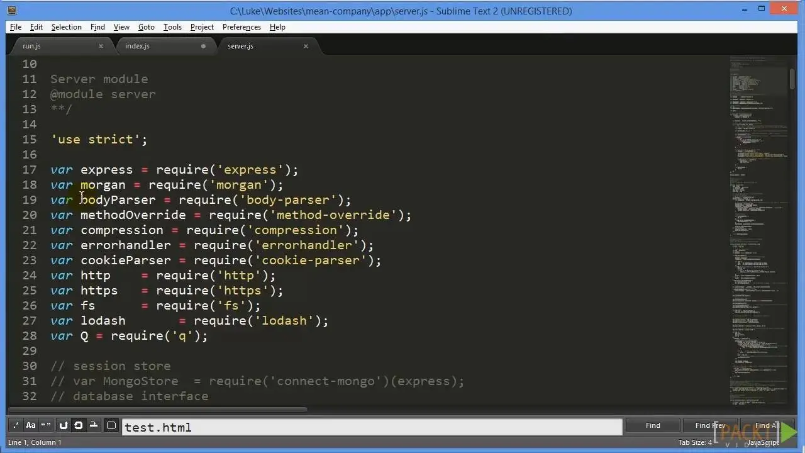Open the Help menu
Viewport: 805px width, 453px height.
[277, 27]
